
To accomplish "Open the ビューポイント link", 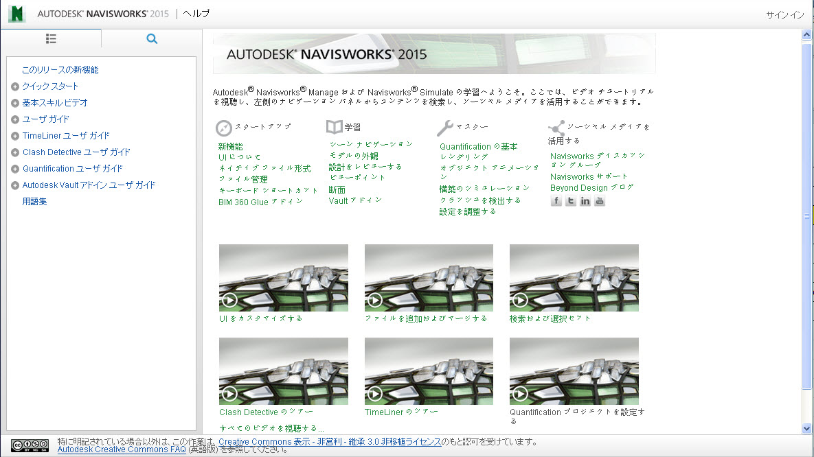I will click(357, 178).
